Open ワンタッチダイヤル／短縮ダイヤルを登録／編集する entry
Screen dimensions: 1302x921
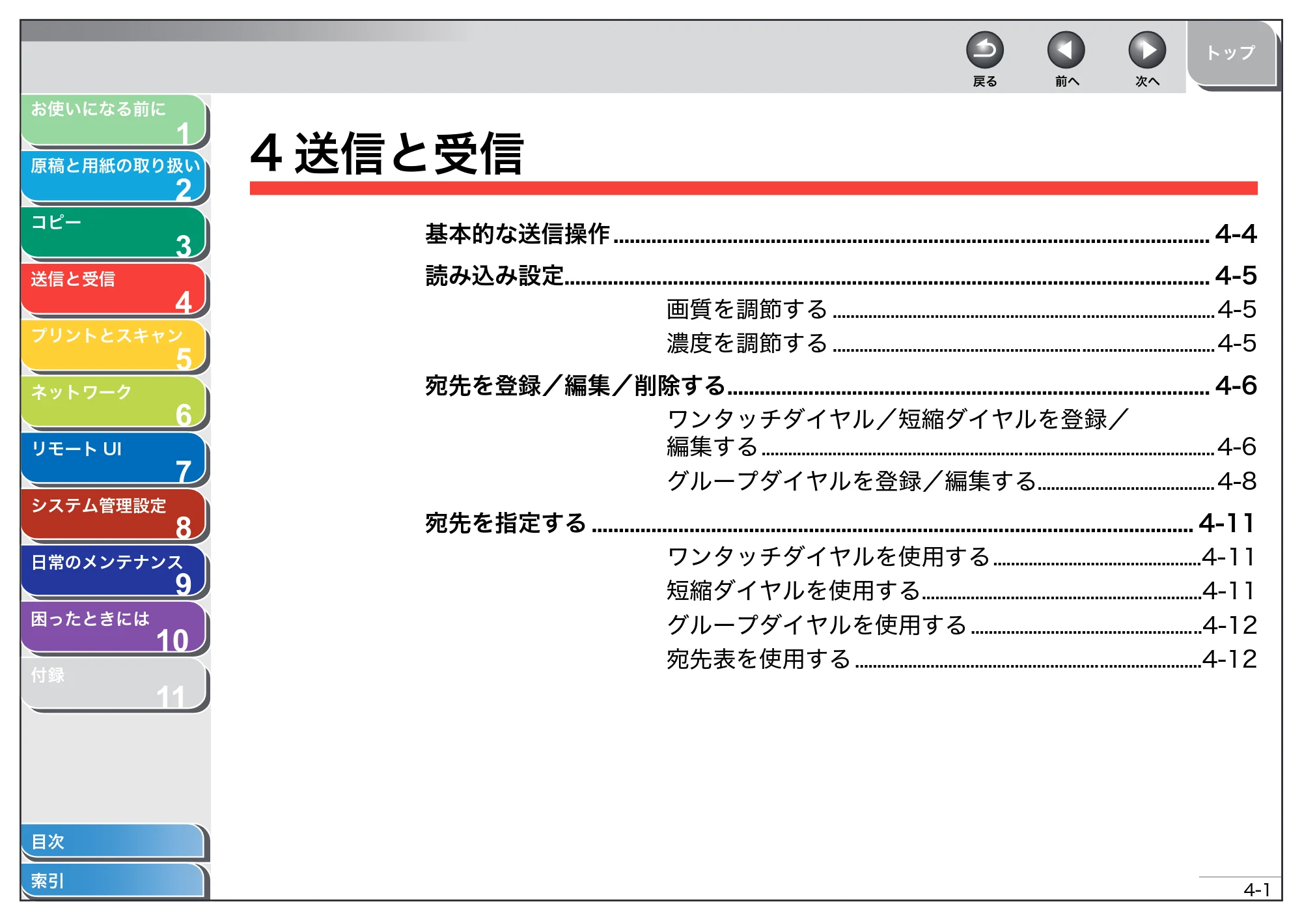point(962,433)
